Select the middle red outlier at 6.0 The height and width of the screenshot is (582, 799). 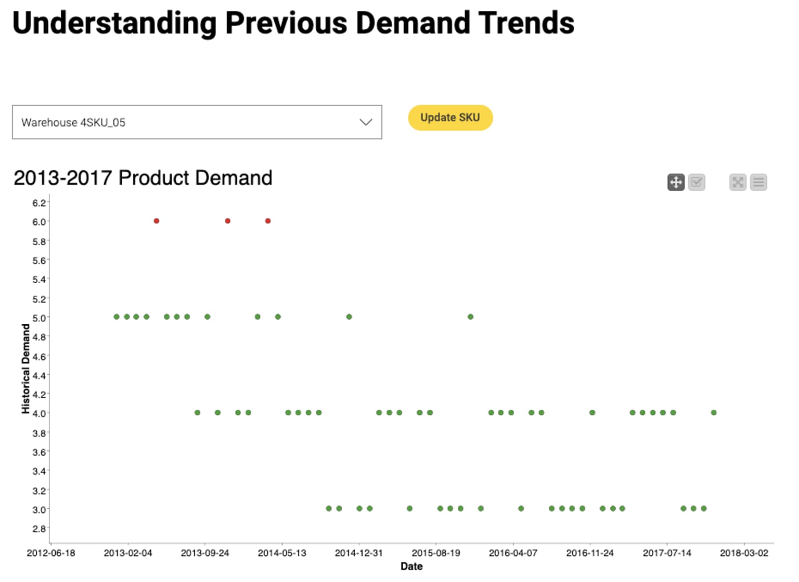pos(228,221)
